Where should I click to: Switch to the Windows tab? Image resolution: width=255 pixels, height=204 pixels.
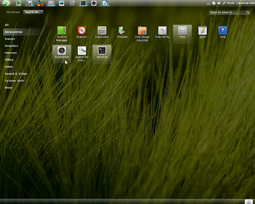13,12
